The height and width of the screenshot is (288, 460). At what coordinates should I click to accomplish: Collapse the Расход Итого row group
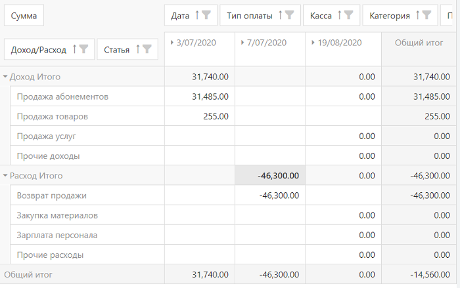point(5,176)
